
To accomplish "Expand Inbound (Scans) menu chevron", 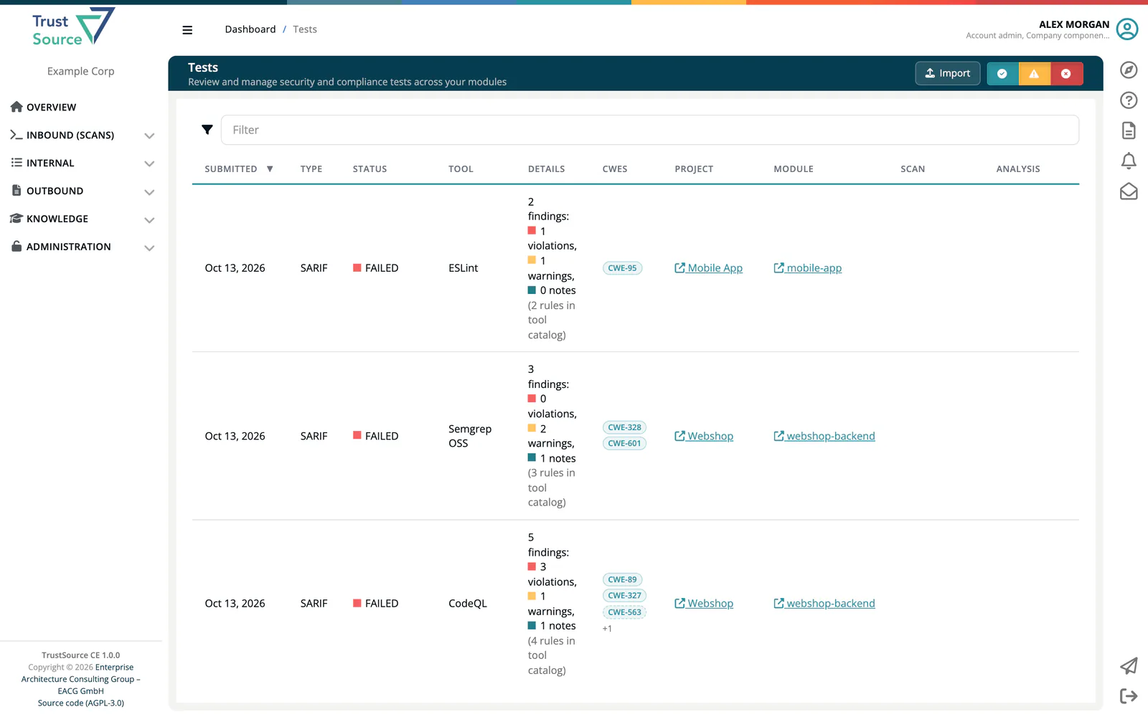I will [x=149, y=136].
